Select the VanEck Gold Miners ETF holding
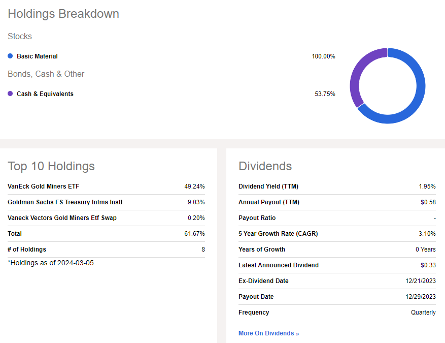Viewport: 445px width, 343px height. click(x=44, y=186)
